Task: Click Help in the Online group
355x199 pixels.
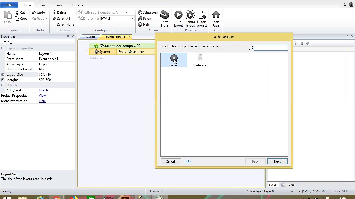Action: coord(144,25)
